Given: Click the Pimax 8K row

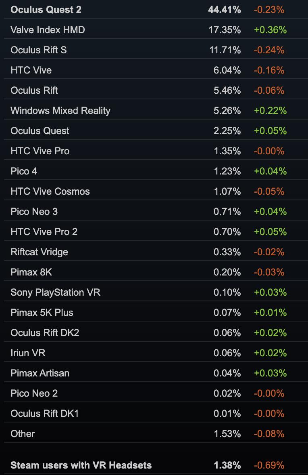Looking at the screenshot, I should (31, 272).
